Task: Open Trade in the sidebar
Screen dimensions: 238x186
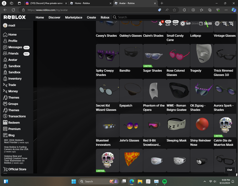Action: [10, 85]
